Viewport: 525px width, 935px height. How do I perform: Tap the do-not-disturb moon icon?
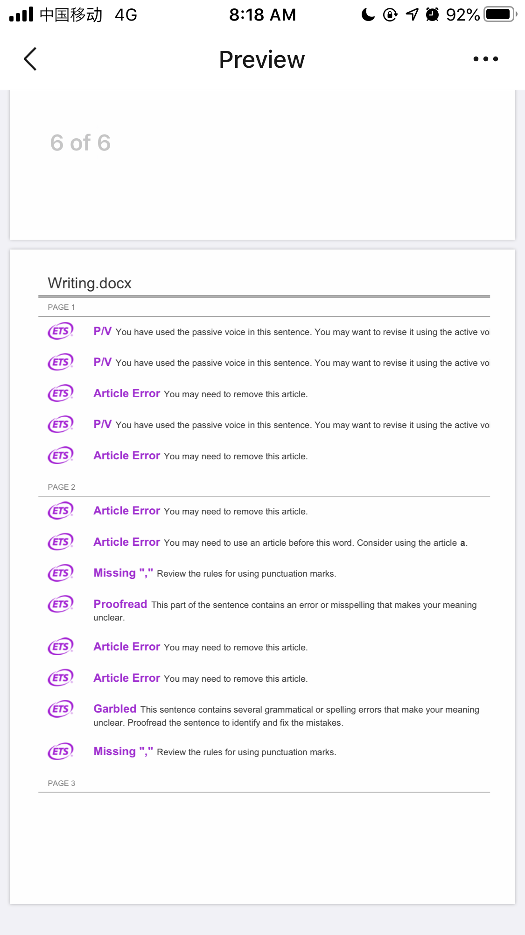pyautogui.click(x=368, y=14)
